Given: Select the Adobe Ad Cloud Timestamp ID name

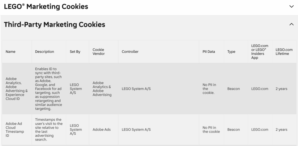Looking at the screenshot, I should (15, 129).
